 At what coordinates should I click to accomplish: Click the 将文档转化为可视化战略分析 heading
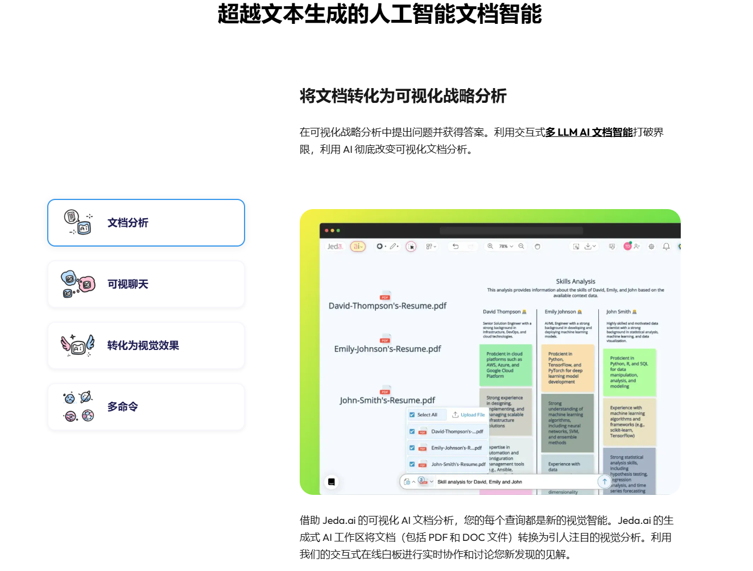tap(403, 96)
